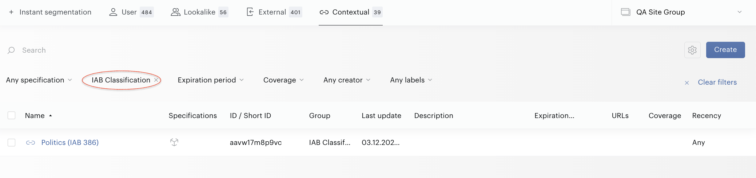Click the Create button
Screen dimensions: 756x178
click(x=725, y=50)
